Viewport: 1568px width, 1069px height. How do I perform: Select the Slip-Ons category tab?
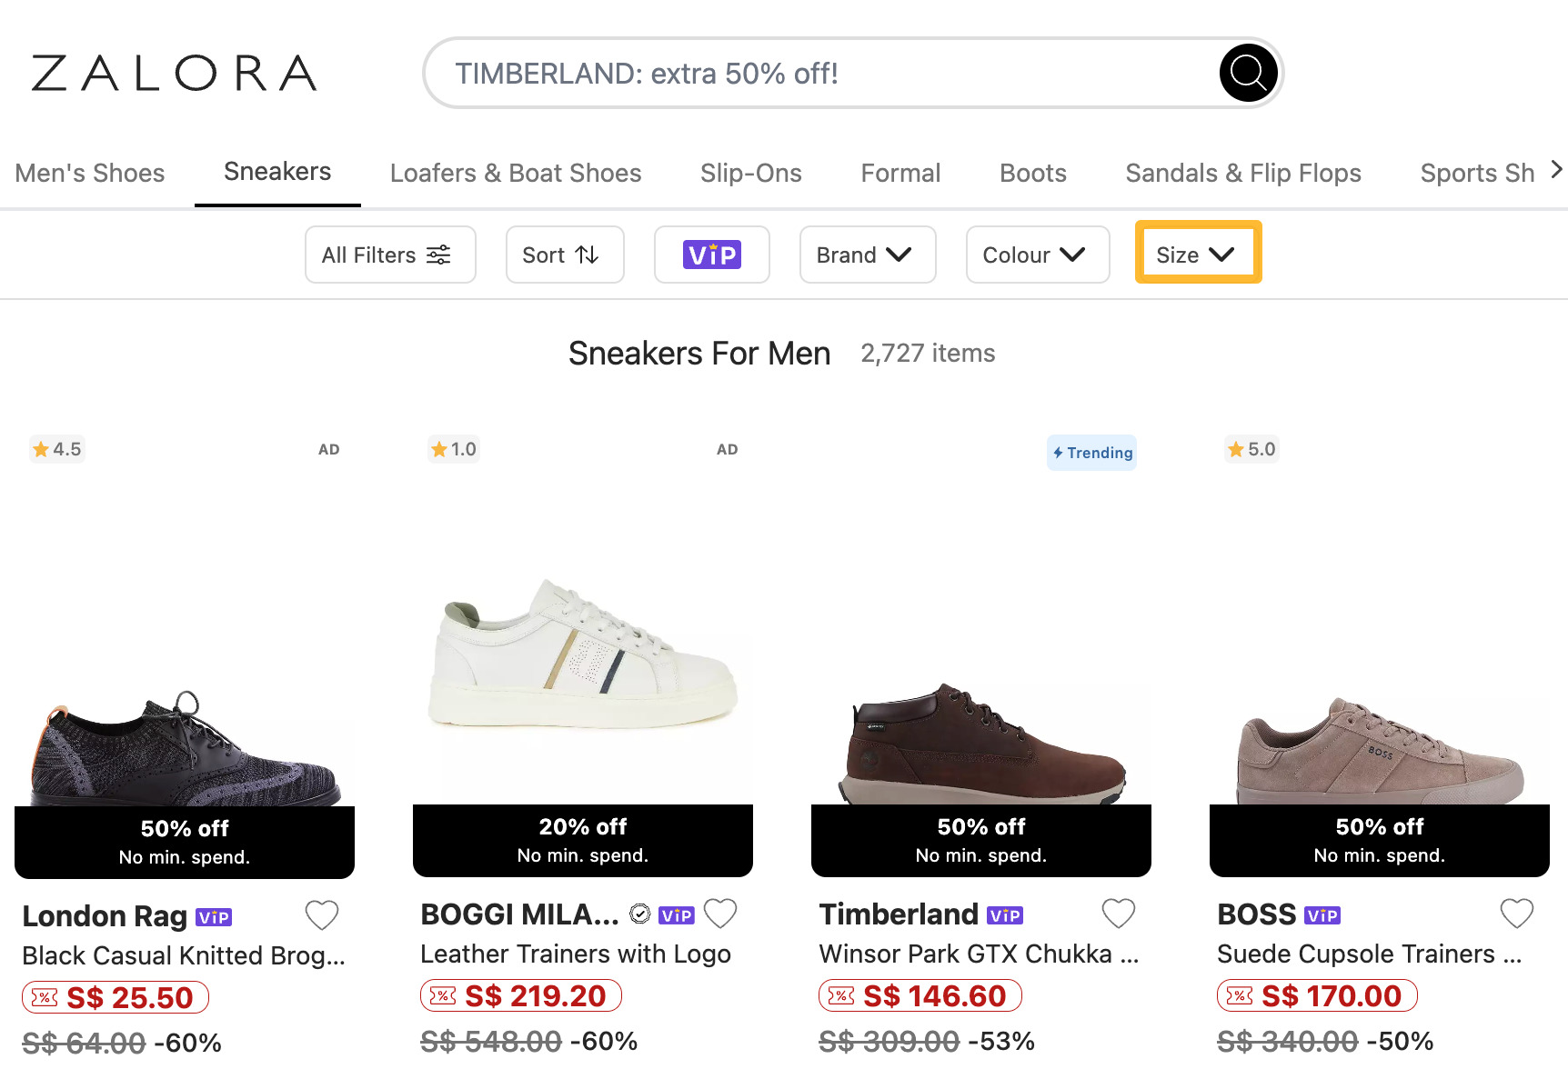tap(751, 172)
